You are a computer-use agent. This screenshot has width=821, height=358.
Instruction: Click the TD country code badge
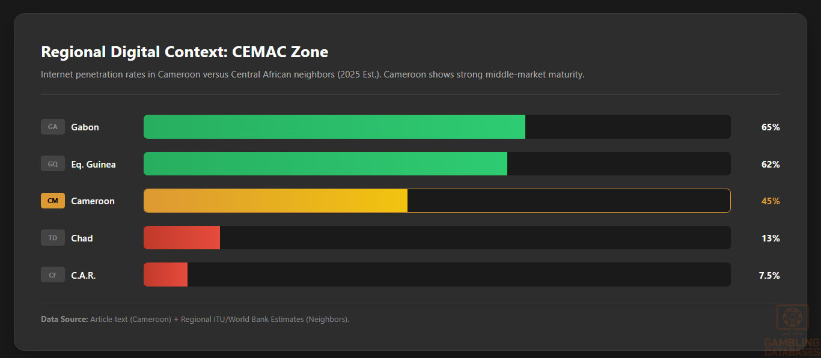53,238
